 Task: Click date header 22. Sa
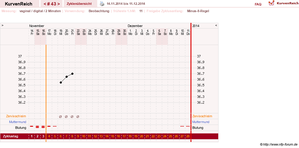78,32
